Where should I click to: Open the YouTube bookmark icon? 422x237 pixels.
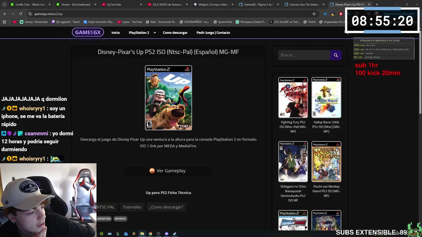pos(15,22)
